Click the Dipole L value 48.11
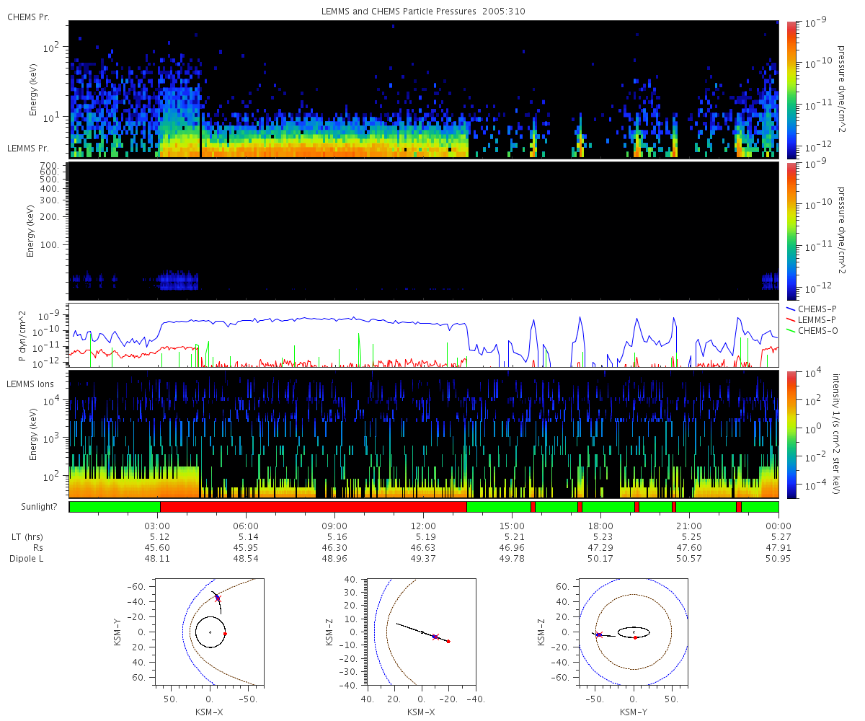The width and height of the screenshot is (865, 721). 158,559
